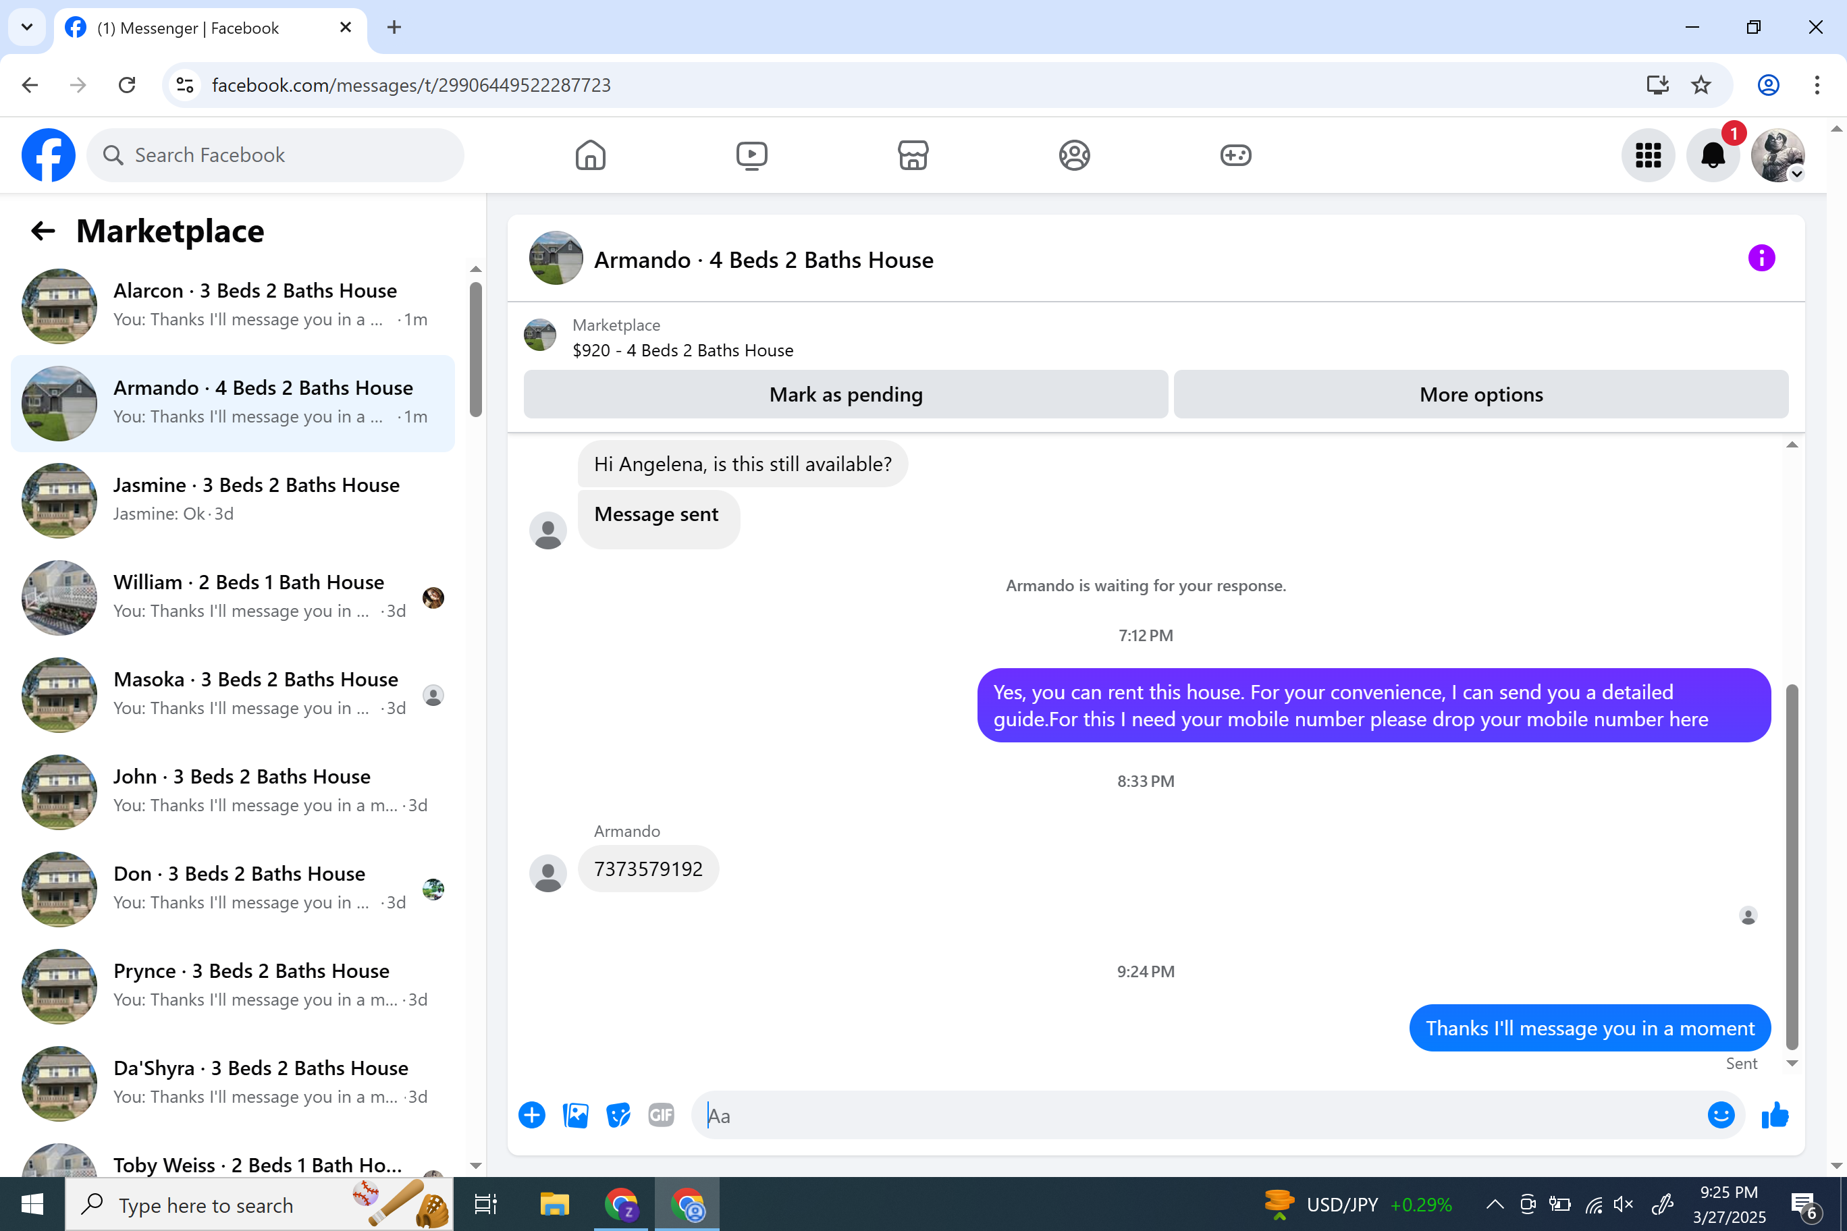Select the Messenger | Facebook tab

pos(211,28)
